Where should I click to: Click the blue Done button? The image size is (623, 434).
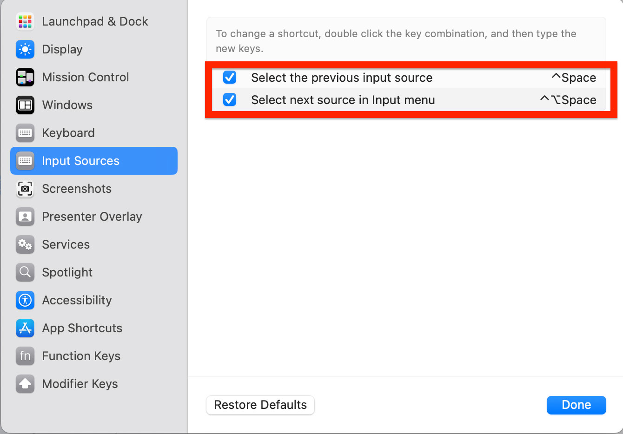coord(577,405)
